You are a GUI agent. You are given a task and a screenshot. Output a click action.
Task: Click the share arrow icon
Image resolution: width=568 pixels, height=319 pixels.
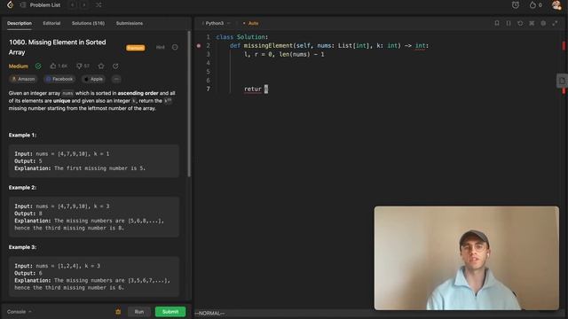[115, 66]
